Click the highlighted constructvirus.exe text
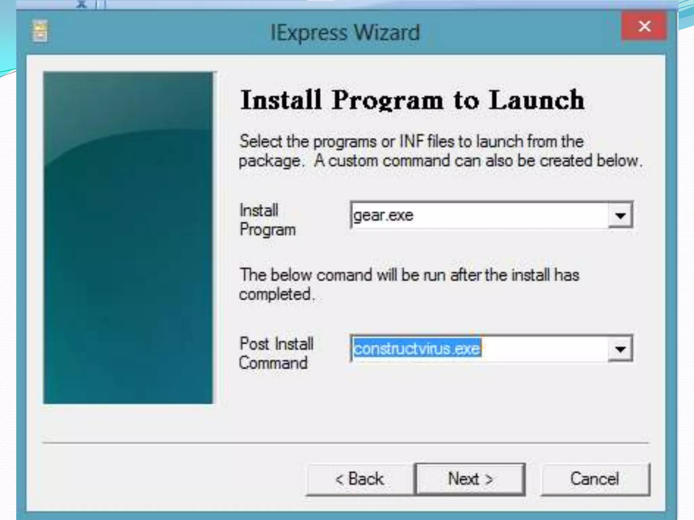The height and width of the screenshot is (520, 694). point(417,349)
